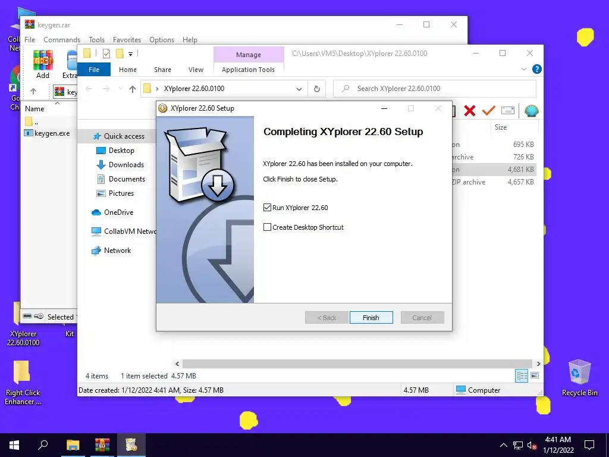Open parent folder '..' entry in WinRAR
609x457 pixels.
[32, 122]
